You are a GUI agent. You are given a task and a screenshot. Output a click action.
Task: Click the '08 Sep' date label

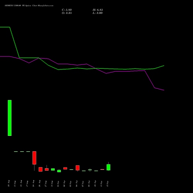[89, 184]
